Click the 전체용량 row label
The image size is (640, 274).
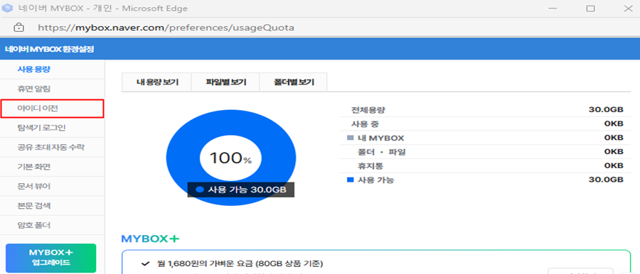pos(368,110)
